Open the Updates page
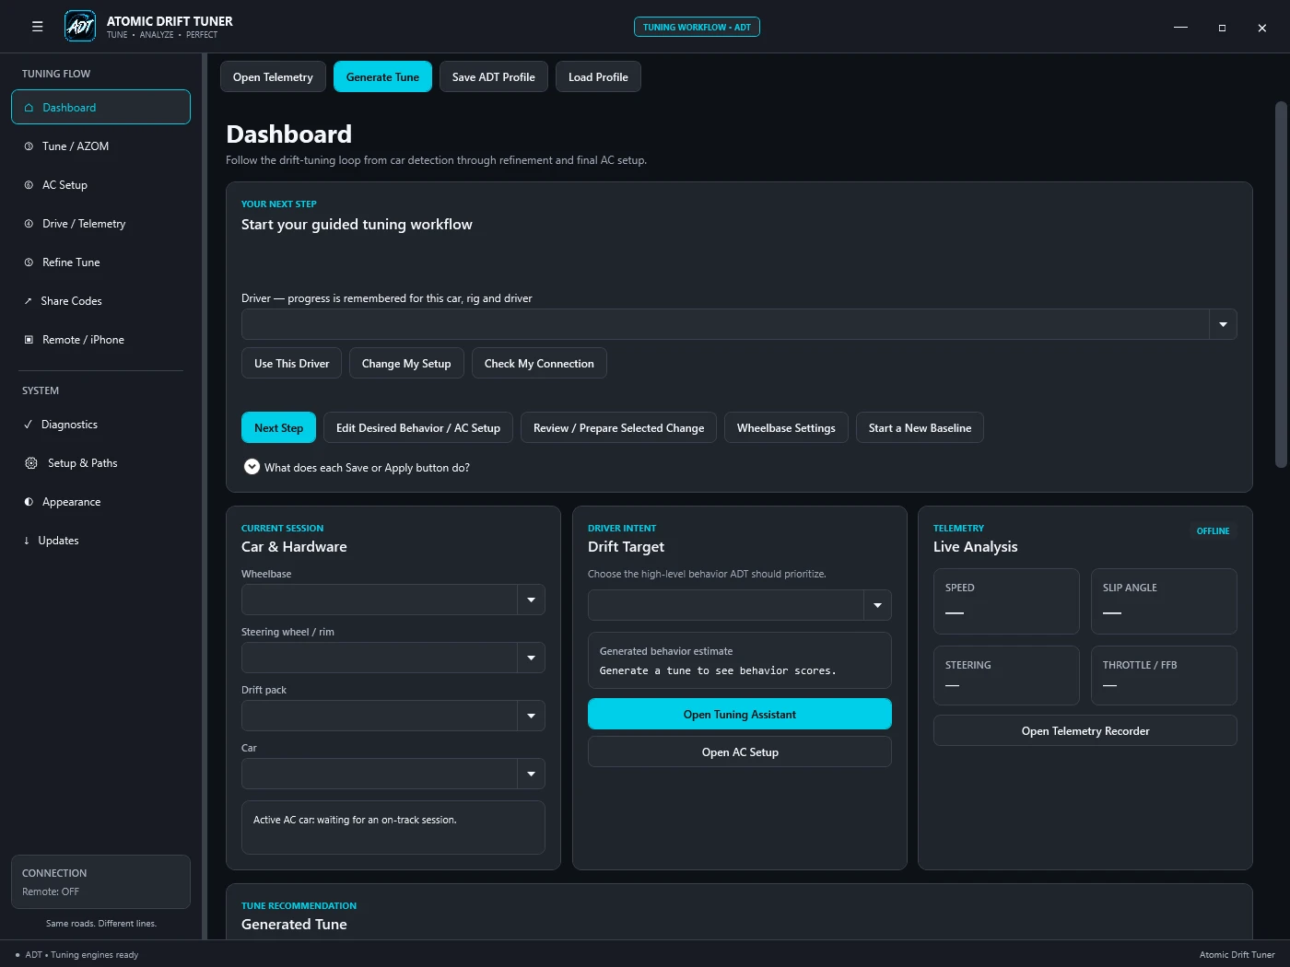The image size is (1290, 967). tap(100, 541)
